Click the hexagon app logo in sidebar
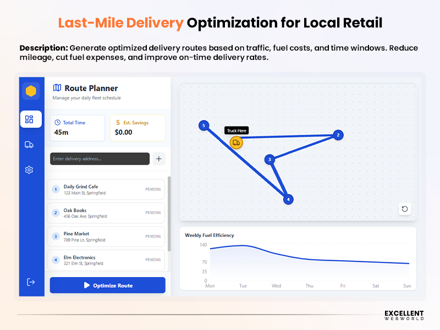Screen dimensions: 440x330 31,91
